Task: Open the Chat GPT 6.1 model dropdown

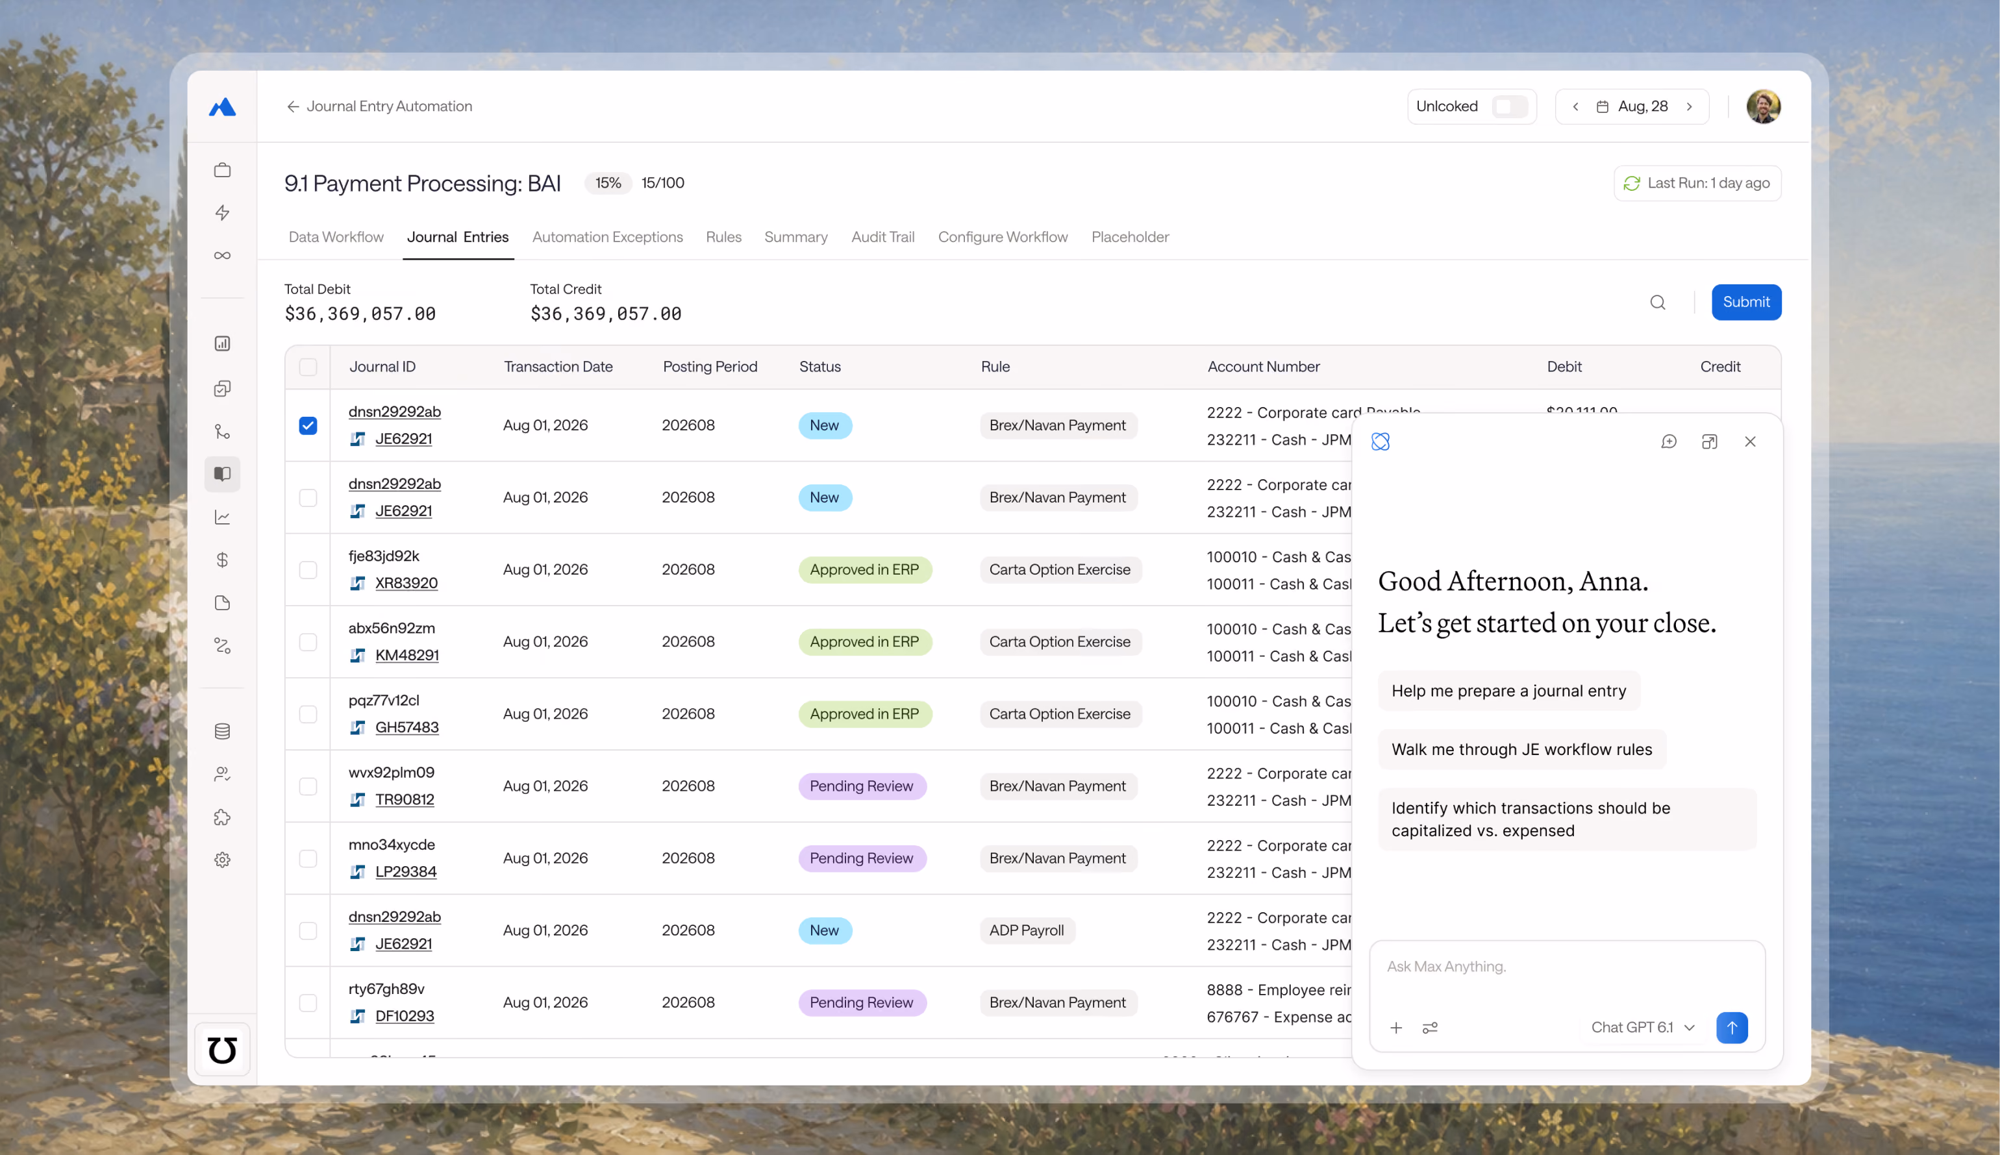Action: 1643,1027
